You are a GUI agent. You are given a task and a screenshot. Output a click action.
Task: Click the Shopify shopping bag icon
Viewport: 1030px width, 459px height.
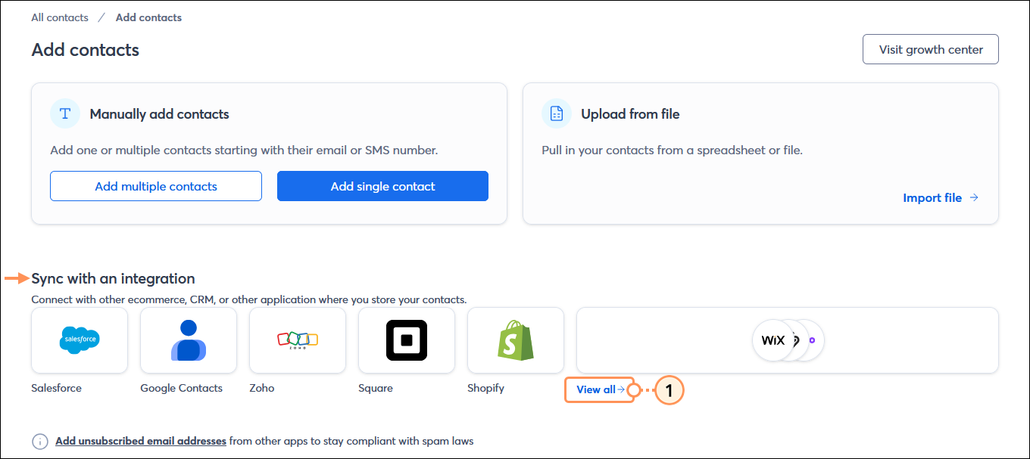coord(515,340)
